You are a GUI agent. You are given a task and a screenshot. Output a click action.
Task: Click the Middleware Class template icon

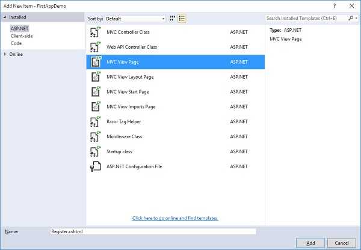click(x=95, y=136)
